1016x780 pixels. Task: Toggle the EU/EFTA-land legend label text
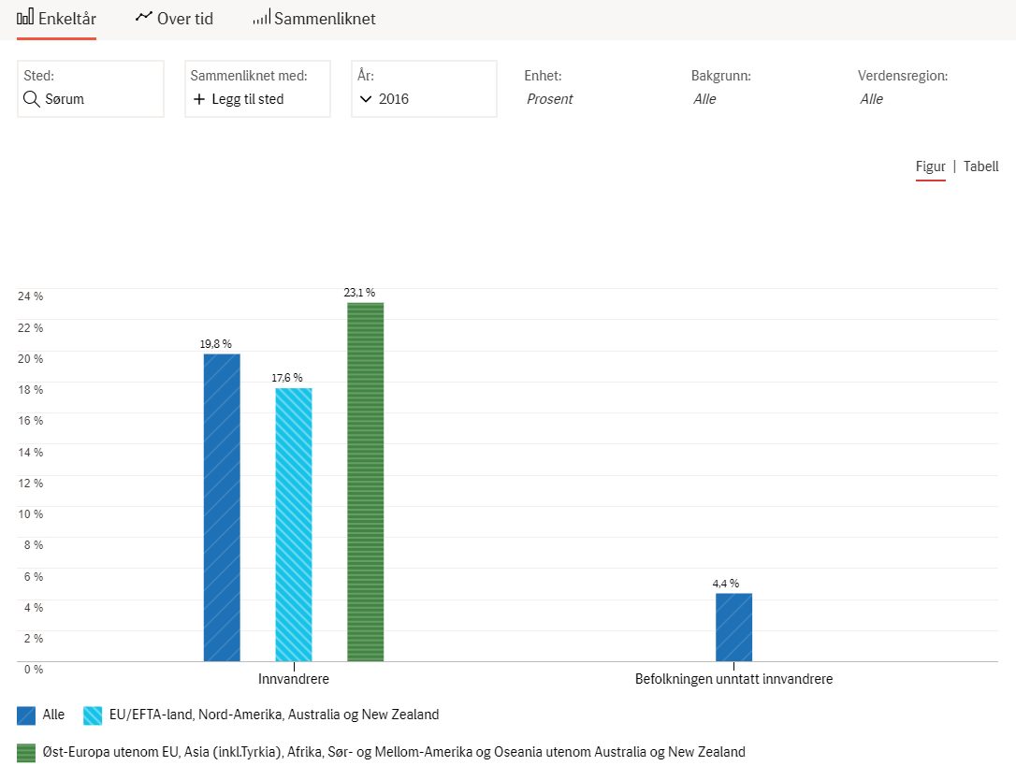(274, 715)
